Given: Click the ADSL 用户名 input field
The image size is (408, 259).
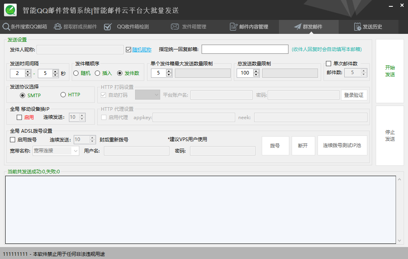Looking at the screenshot, I should [x=137, y=151].
